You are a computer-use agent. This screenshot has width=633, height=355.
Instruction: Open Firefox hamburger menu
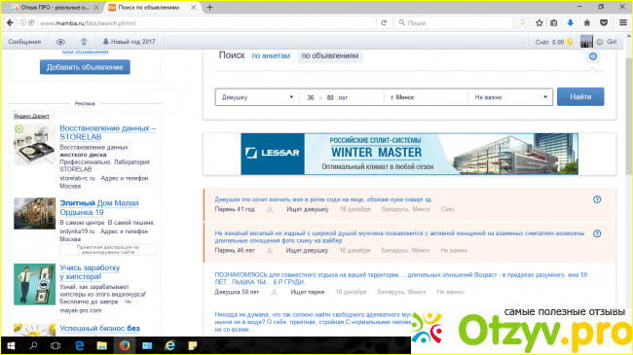point(623,23)
